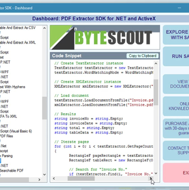Click the 'RectangleF tableRect' code line
The image size is (189, 190).
(111, 160)
